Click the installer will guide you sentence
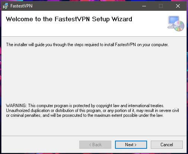Image resolution: width=188 pixels, height=154 pixels. click(87, 45)
